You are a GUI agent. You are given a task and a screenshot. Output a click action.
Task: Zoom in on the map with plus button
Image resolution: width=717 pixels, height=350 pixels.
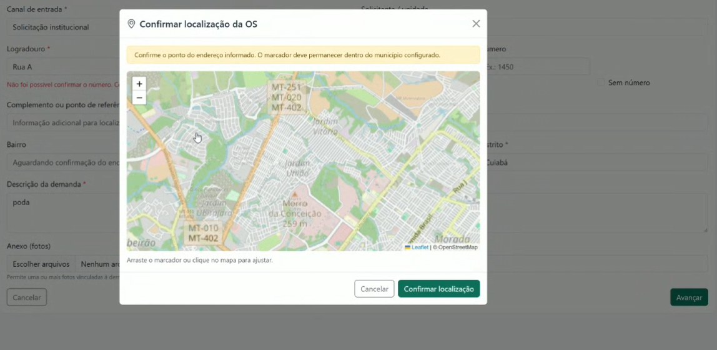pos(139,84)
